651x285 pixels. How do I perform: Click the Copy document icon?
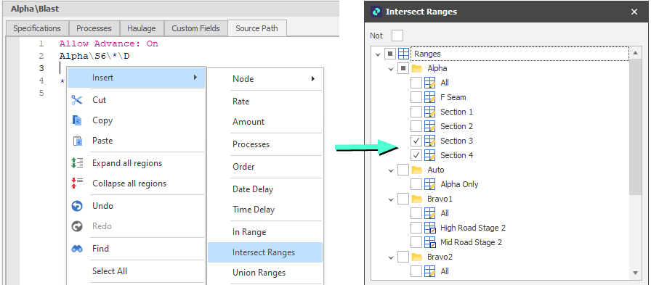tap(77, 120)
